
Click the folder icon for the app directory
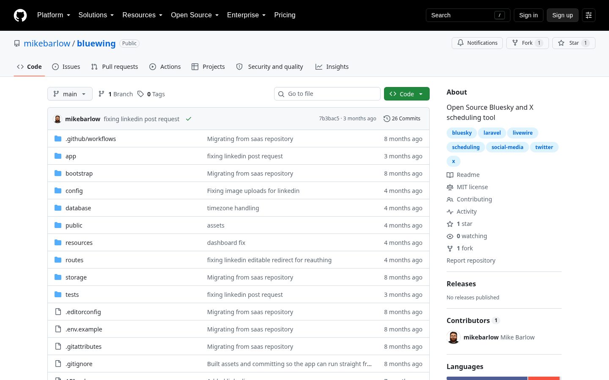point(58,156)
